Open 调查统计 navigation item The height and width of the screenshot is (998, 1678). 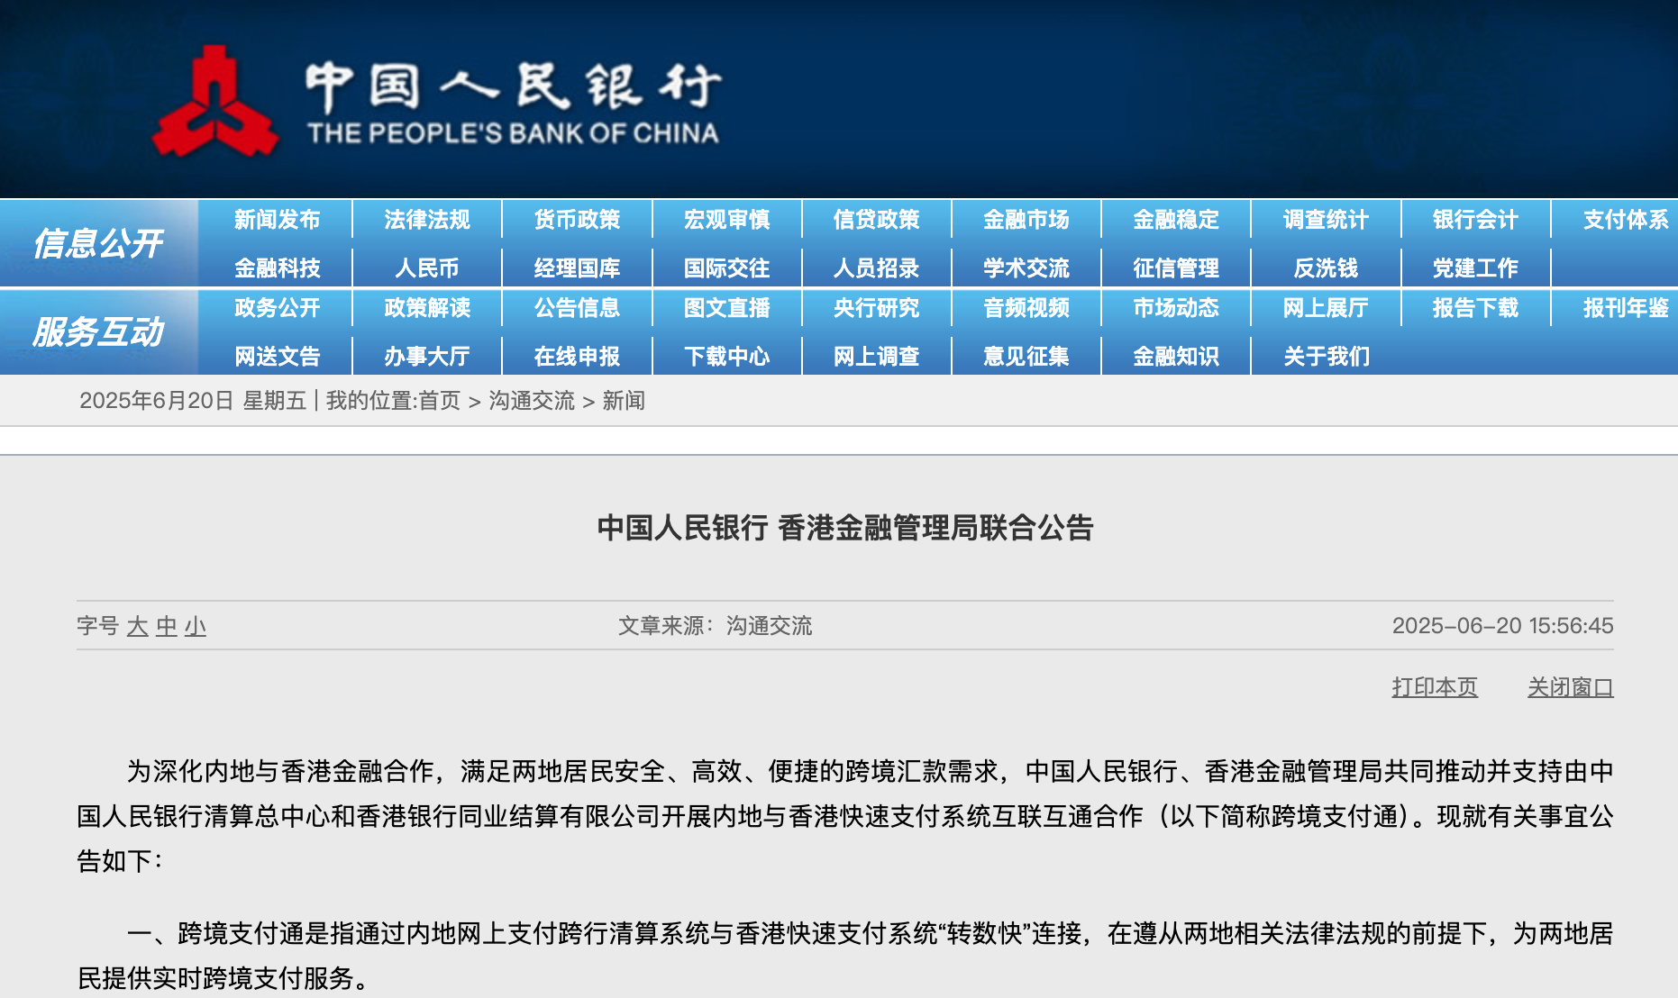[x=1326, y=220]
